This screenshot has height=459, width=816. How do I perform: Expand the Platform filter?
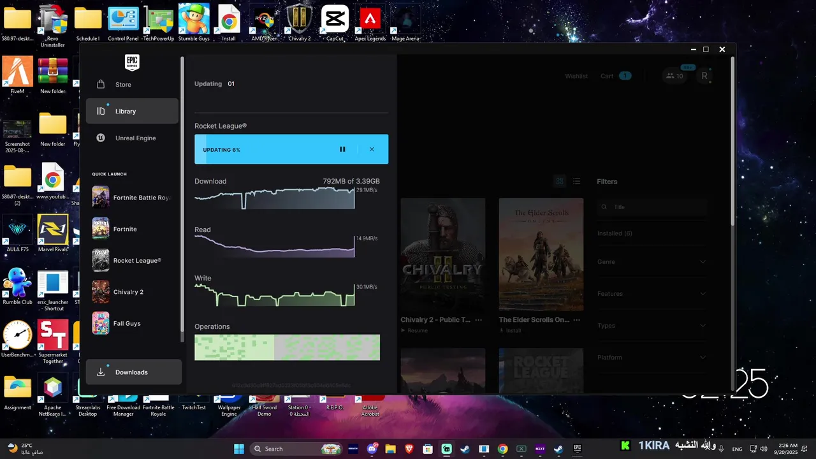coord(652,357)
